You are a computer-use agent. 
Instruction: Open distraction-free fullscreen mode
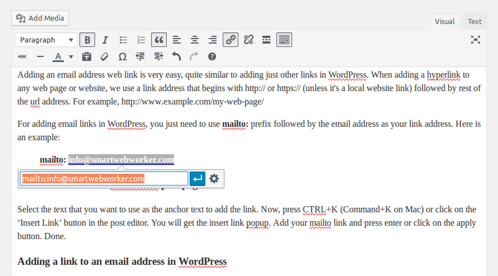(x=476, y=40)
